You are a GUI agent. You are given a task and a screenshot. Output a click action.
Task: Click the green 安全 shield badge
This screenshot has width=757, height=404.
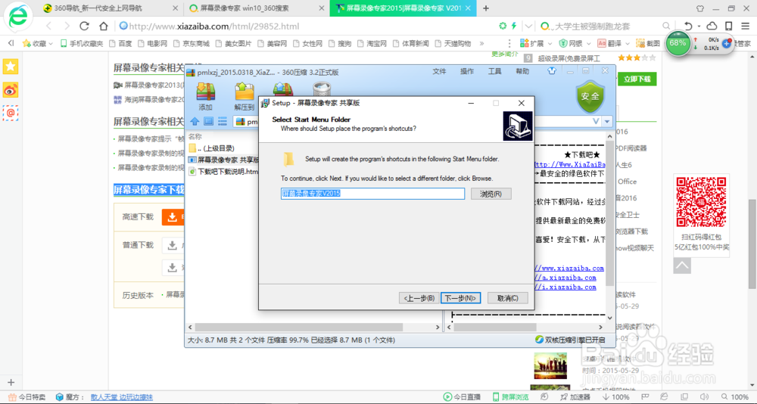(x=590, y=96)
